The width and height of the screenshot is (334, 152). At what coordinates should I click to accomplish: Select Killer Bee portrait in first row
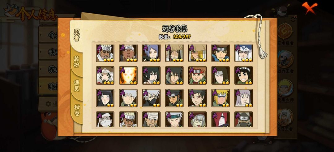point(105,53)
